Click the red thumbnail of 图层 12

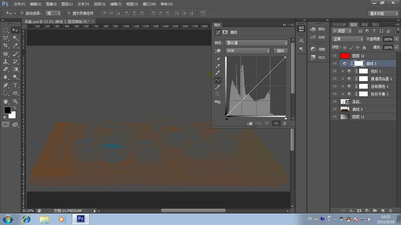(x=345, y=56)
